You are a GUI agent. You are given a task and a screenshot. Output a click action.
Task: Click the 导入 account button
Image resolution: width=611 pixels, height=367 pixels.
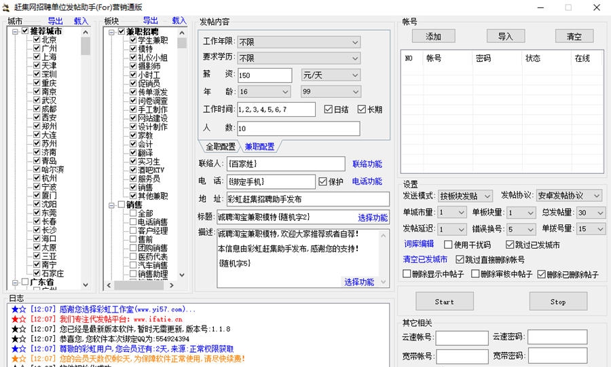coord(506,36)
